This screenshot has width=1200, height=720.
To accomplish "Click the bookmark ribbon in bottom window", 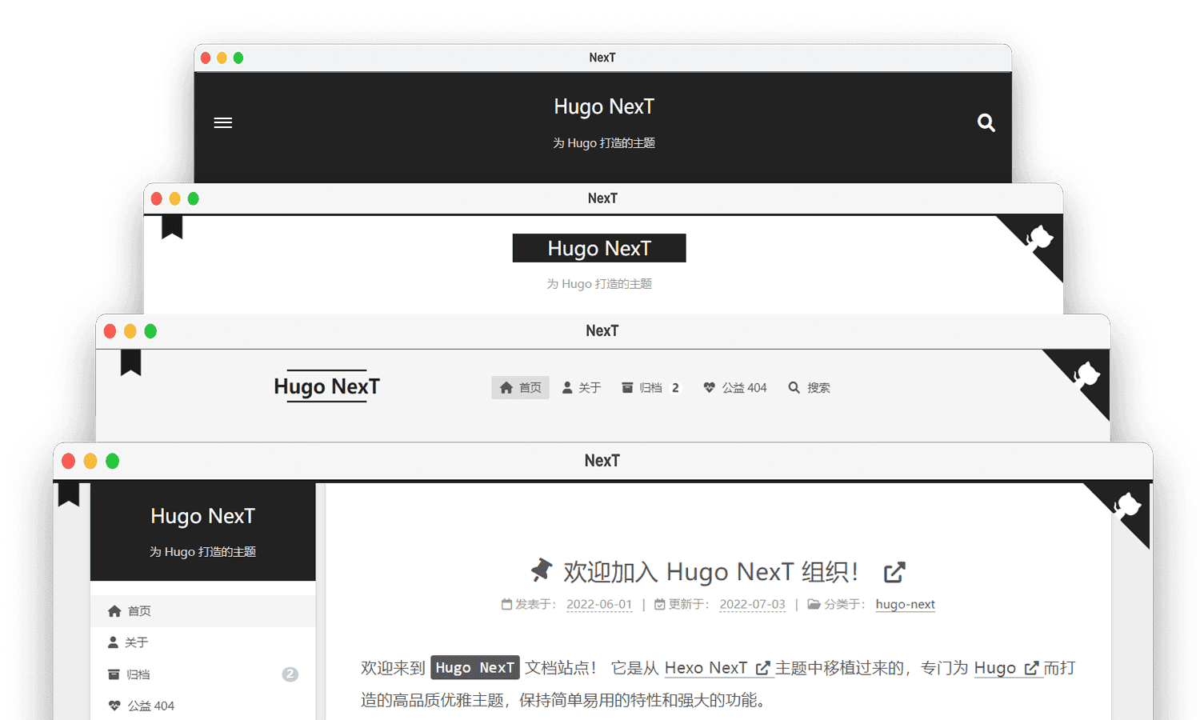I will (x=69, y=494).
